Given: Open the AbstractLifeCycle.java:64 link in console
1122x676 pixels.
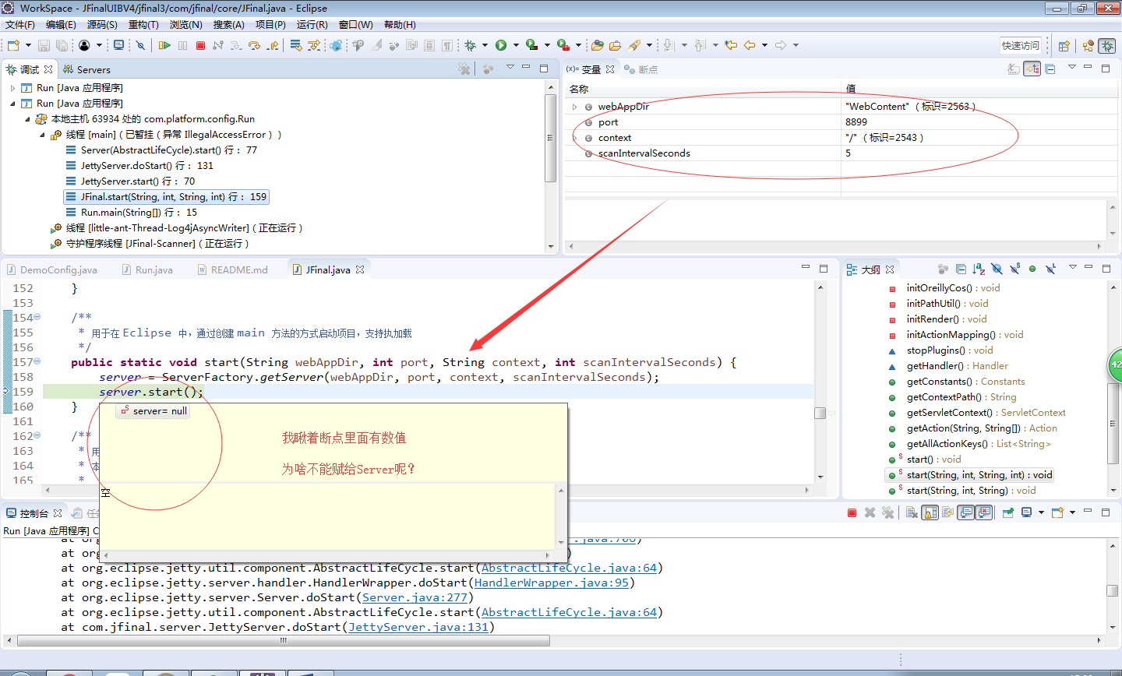Looking at the screenshot, I should [x=569, y=568].
